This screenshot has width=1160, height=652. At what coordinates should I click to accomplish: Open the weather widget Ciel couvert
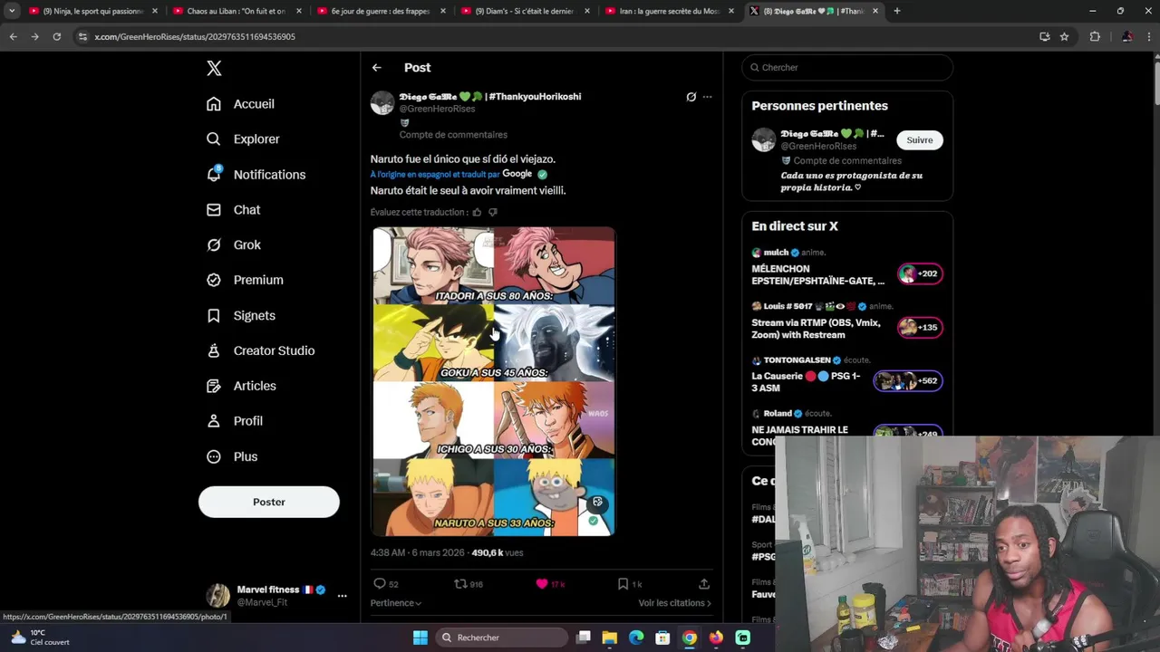(x=40, y=638)
